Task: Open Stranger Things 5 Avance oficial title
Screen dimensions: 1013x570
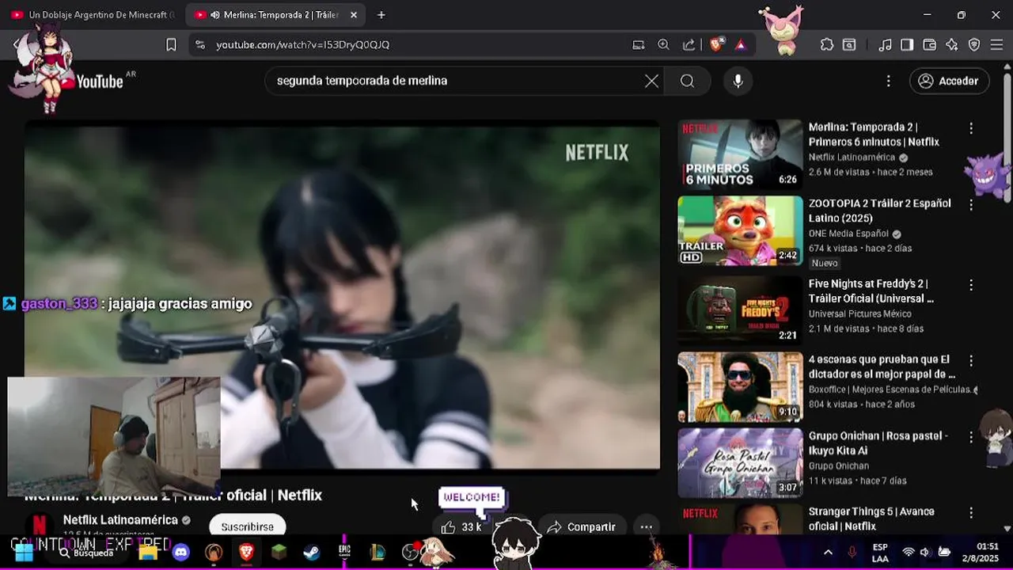Action: tap(871, 519)
